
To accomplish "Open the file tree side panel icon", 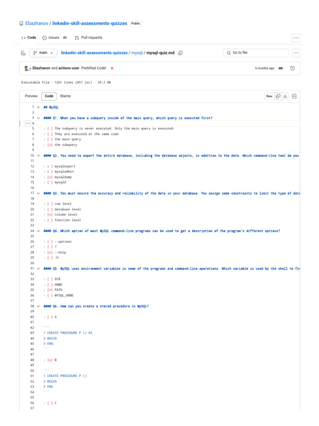I will (23, 53).
